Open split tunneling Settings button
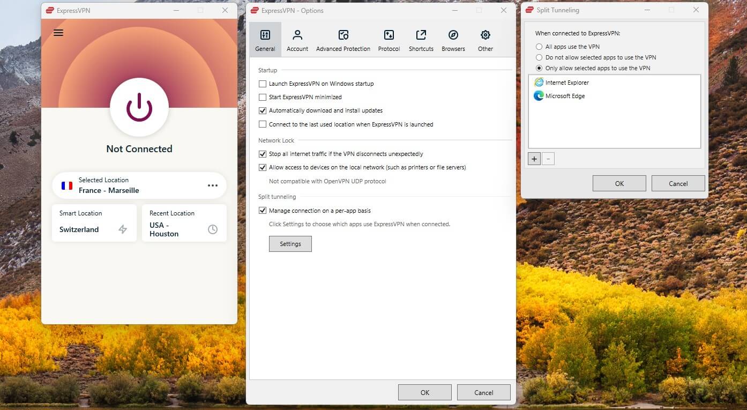Screen dimensions: 747x410 point(290,244)
